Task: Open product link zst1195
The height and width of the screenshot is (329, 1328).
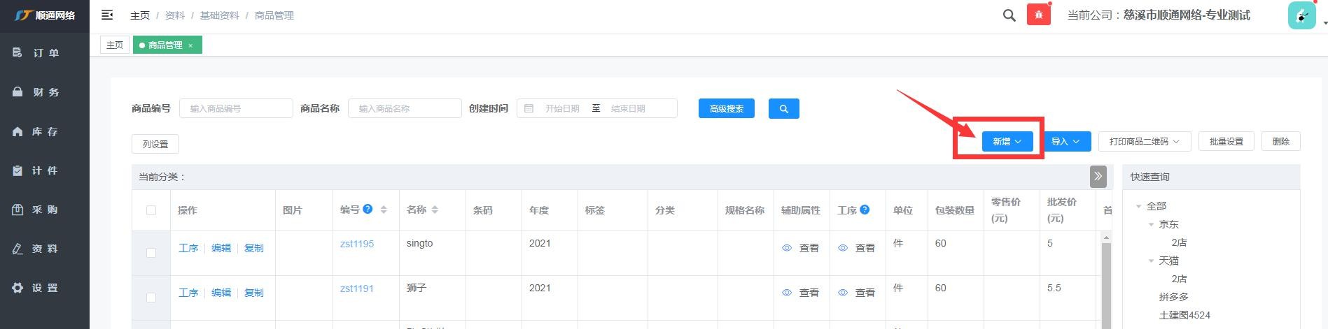Action: click(x=357, y=244)
